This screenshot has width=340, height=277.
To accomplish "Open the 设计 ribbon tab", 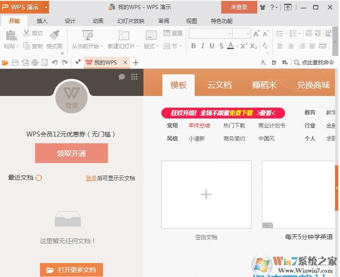I will [70, 21].
